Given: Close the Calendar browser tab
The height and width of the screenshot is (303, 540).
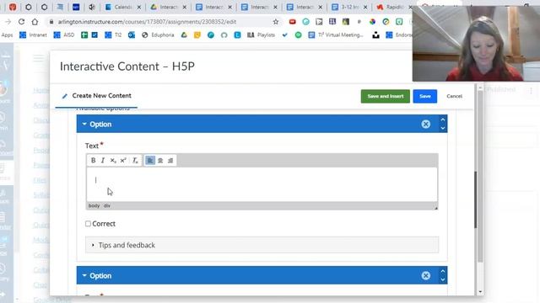Looking at the screenshot, I should coord(138,7).
